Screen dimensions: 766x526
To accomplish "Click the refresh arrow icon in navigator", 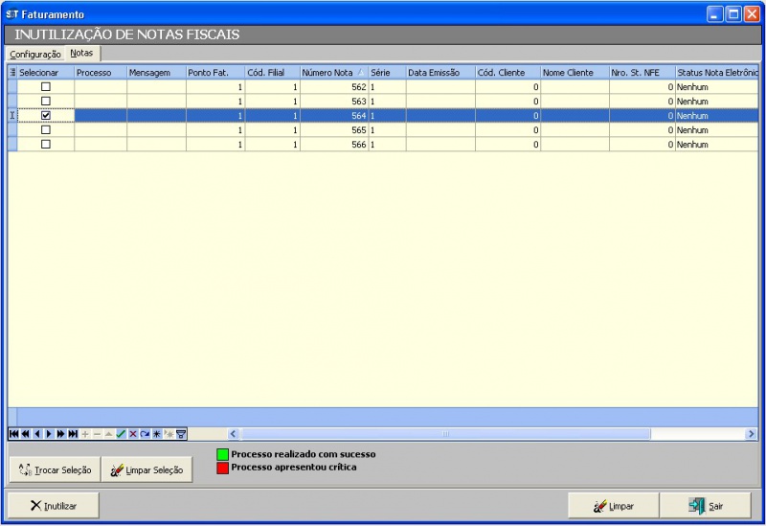I will [146, 434].
